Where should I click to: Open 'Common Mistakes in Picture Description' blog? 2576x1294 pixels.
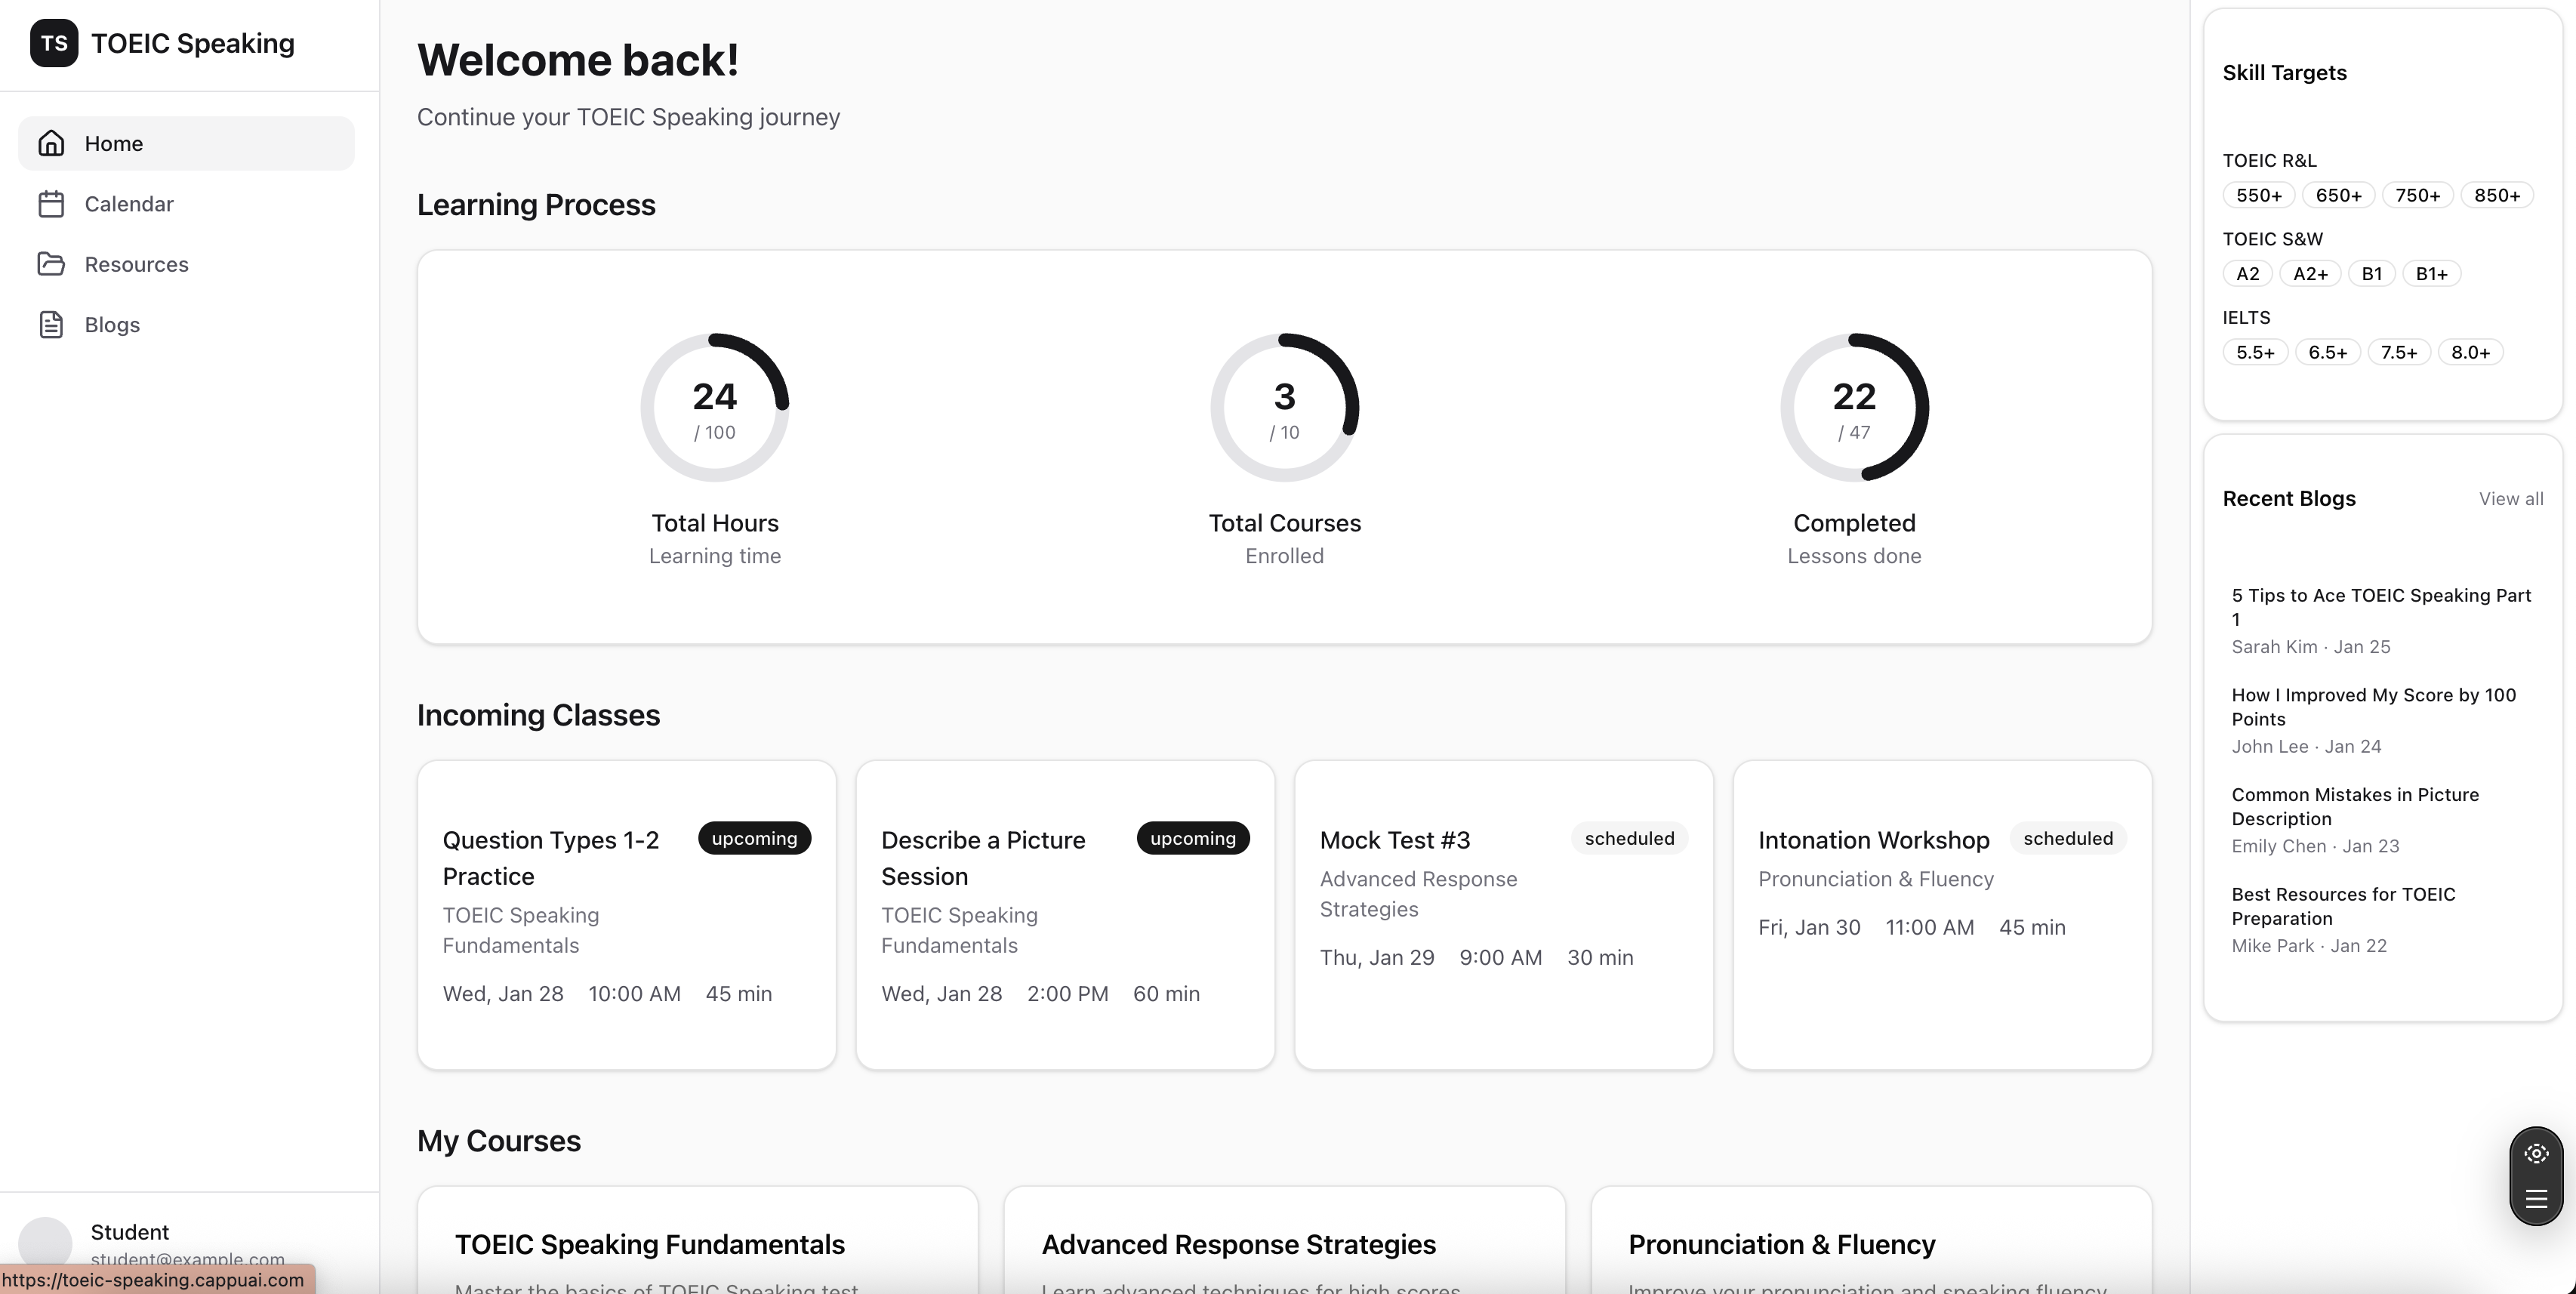[x=2354, y=806]
